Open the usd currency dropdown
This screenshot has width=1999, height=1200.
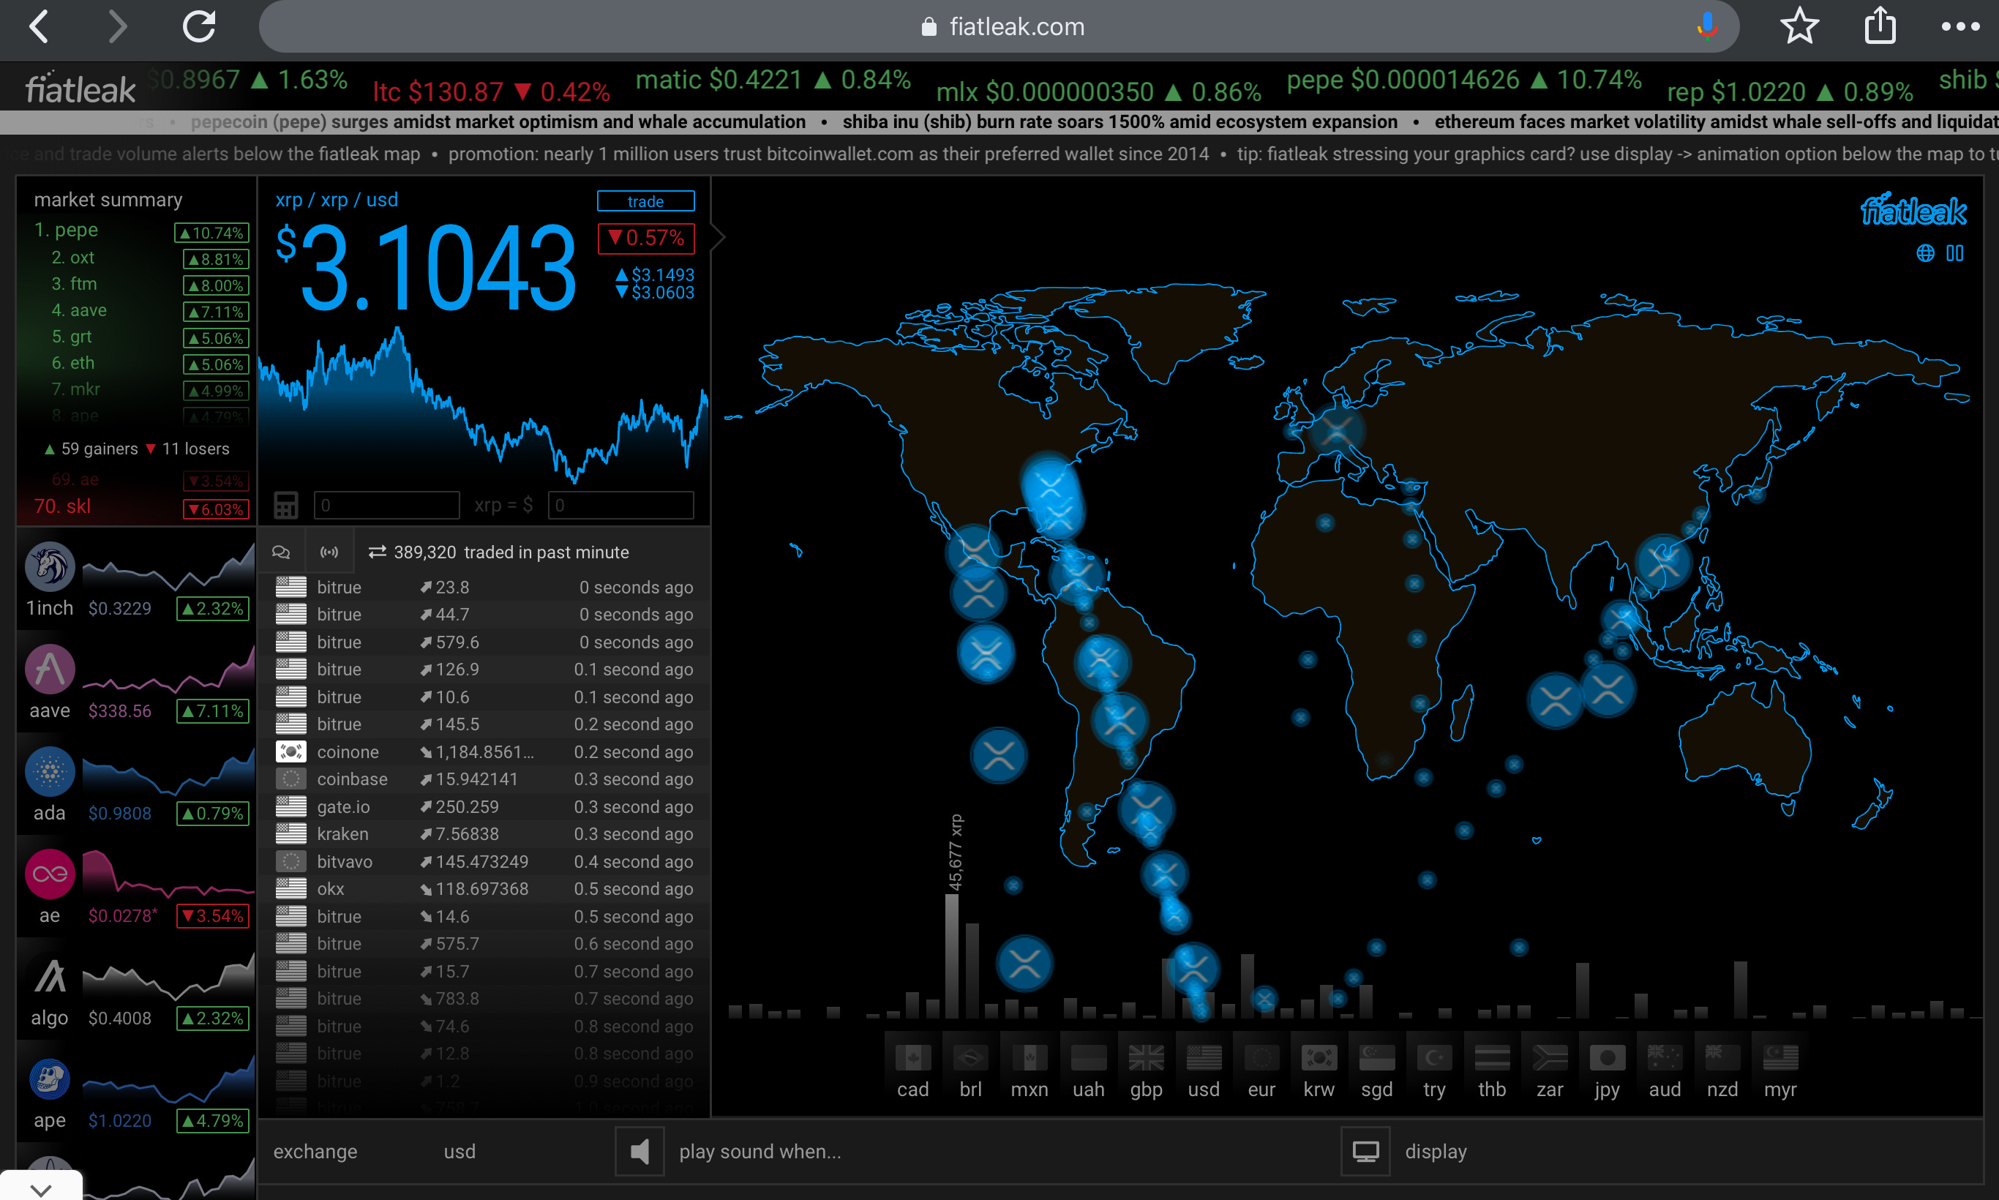(x=460, y=1152)
